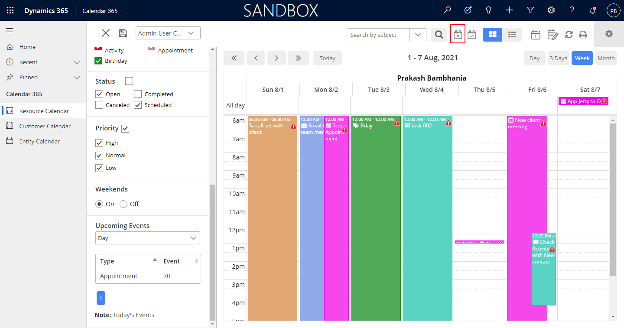The image size is (624, 328).
Task: Open the Dynamics 365 app launcher
Action: (10, 10)
